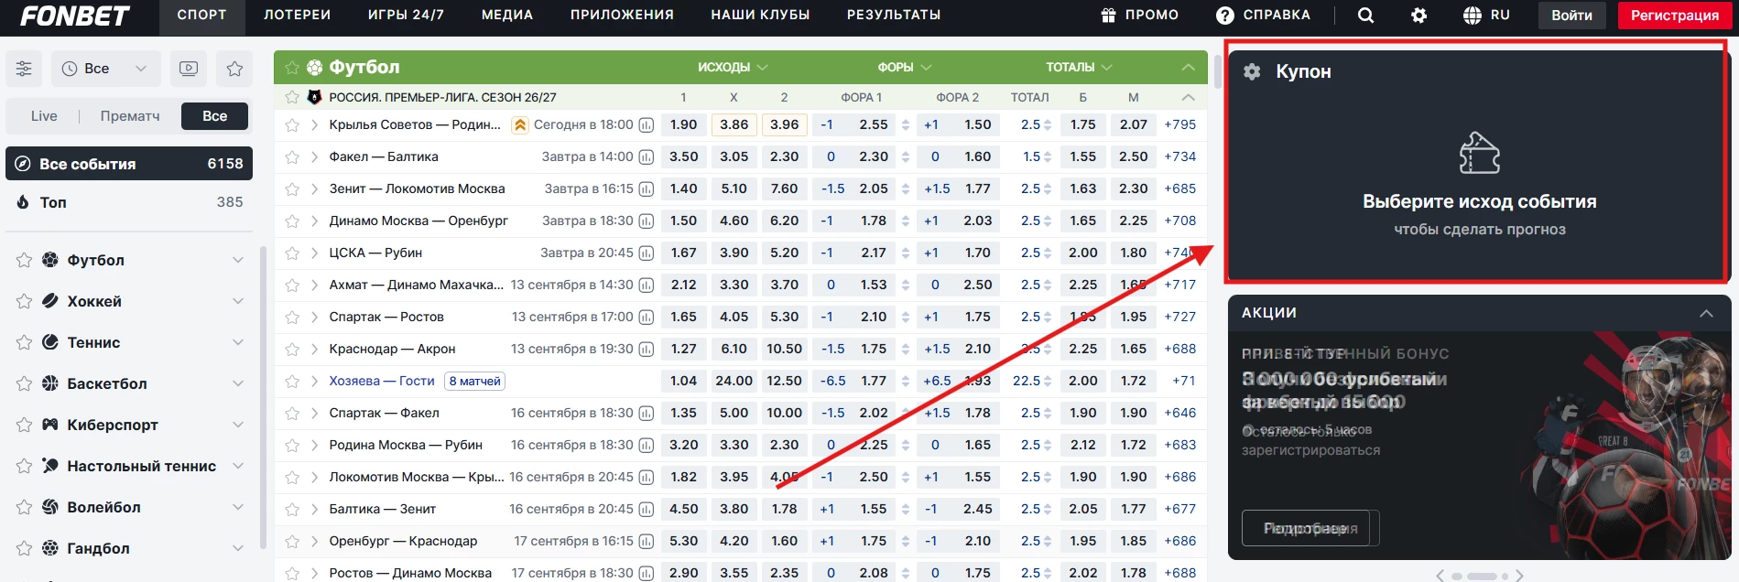Favorite Баскетбол in sidebar

coord(24,383)
